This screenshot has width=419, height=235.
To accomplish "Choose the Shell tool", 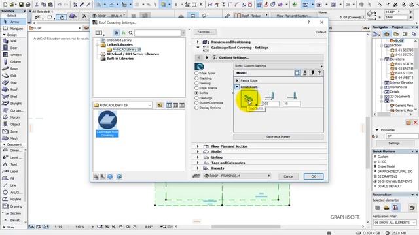I will click(13, 97).
